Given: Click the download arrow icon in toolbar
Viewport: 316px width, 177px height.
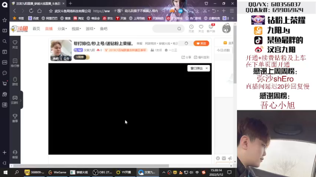Looking at the screenshot, I should 197,11.
